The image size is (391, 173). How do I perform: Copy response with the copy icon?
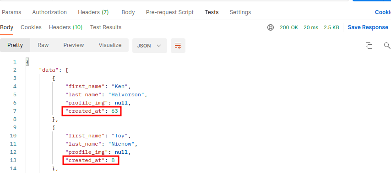tap(369, 46)
